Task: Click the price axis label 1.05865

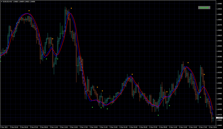Action: (219, 14)
